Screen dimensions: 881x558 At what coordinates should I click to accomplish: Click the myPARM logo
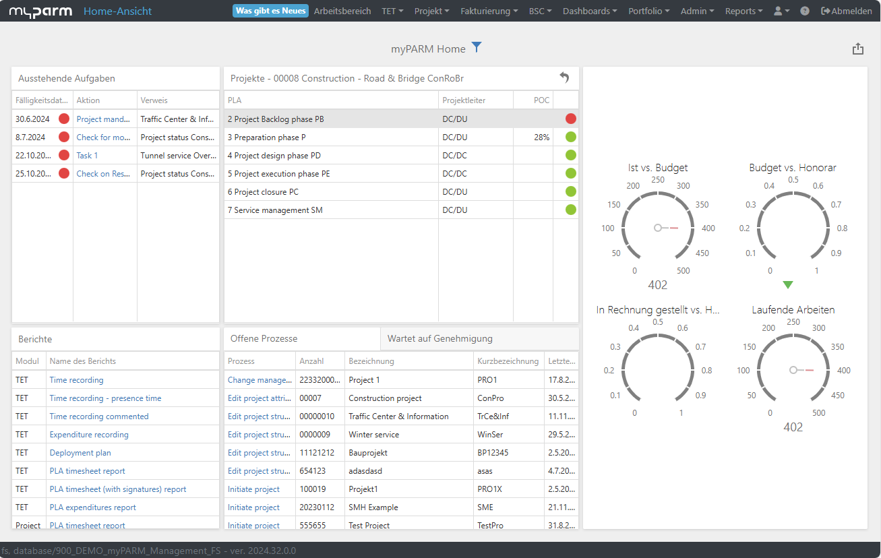click(x=40, y=11)
